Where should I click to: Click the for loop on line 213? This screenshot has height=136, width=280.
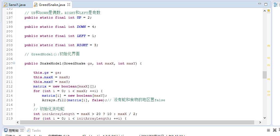(68, 91)
